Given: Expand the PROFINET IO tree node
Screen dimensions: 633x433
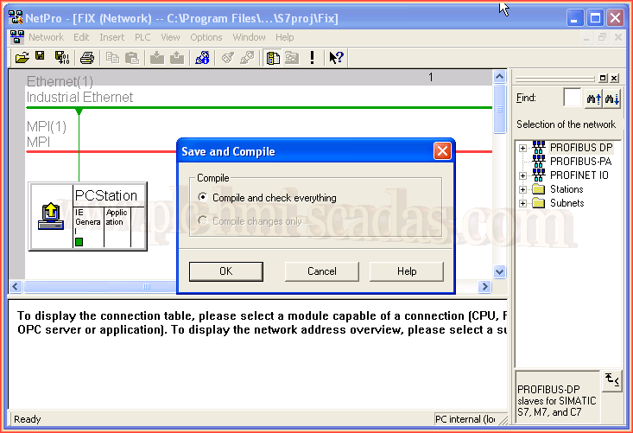Looking at the screenshot, I should coord(522,175).
